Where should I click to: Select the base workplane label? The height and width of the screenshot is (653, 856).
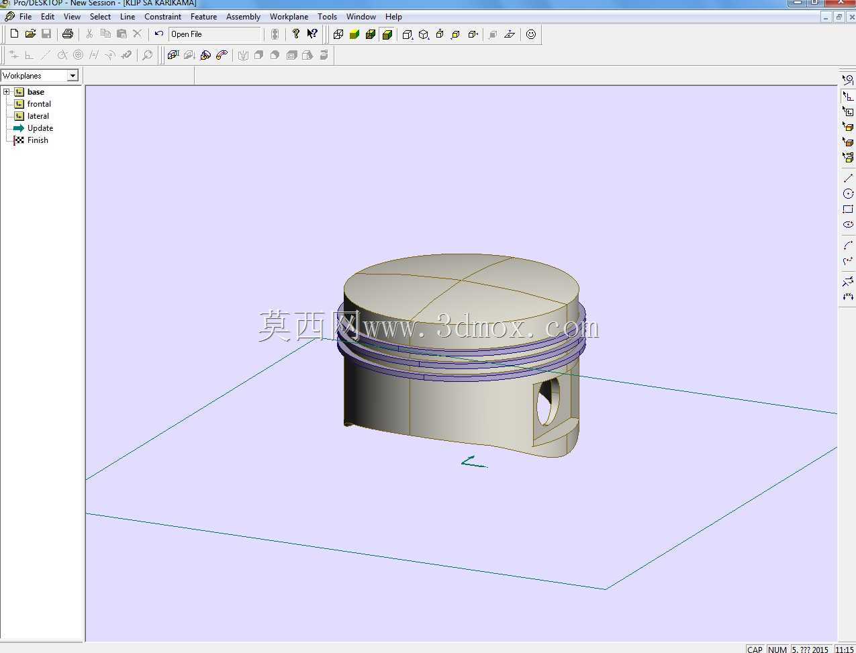[x=36, y=92]
